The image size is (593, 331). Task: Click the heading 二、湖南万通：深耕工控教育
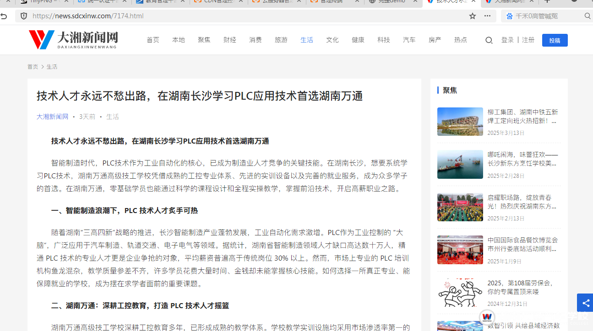click(x=140, y=306)
